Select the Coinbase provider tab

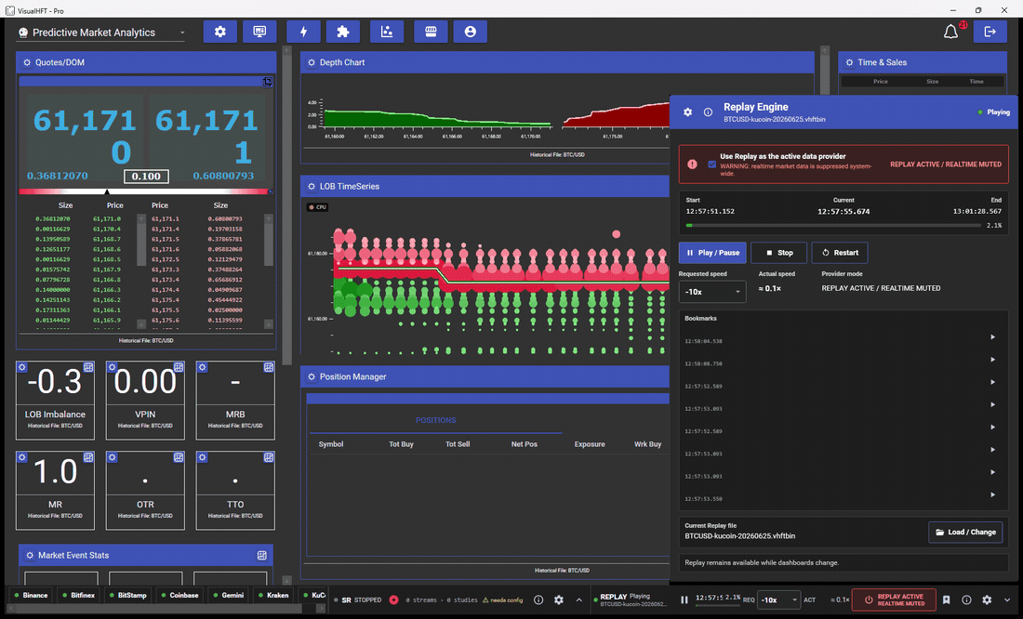(x=179, y=596)
